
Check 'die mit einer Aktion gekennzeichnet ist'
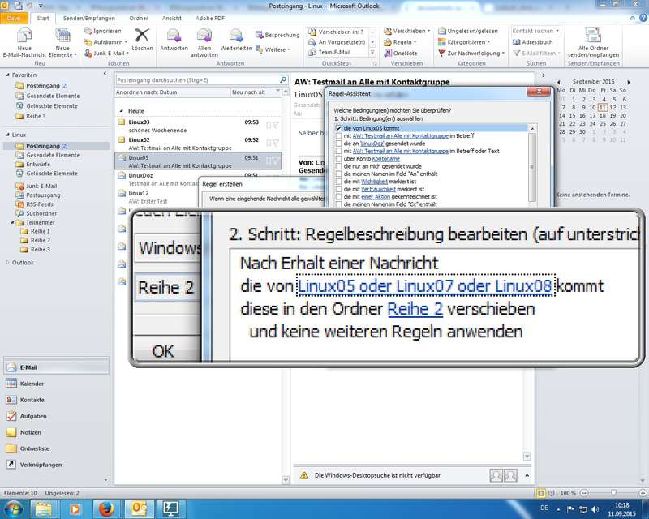pos(338,196)
